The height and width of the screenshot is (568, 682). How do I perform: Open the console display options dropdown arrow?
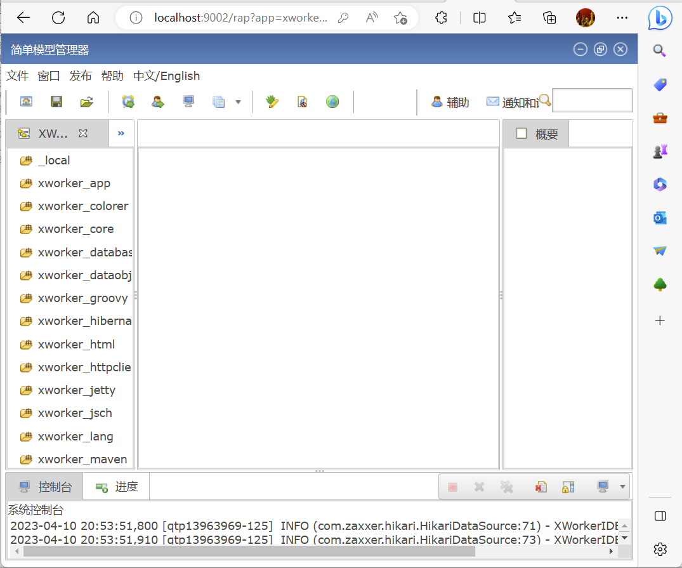(623, 487)
